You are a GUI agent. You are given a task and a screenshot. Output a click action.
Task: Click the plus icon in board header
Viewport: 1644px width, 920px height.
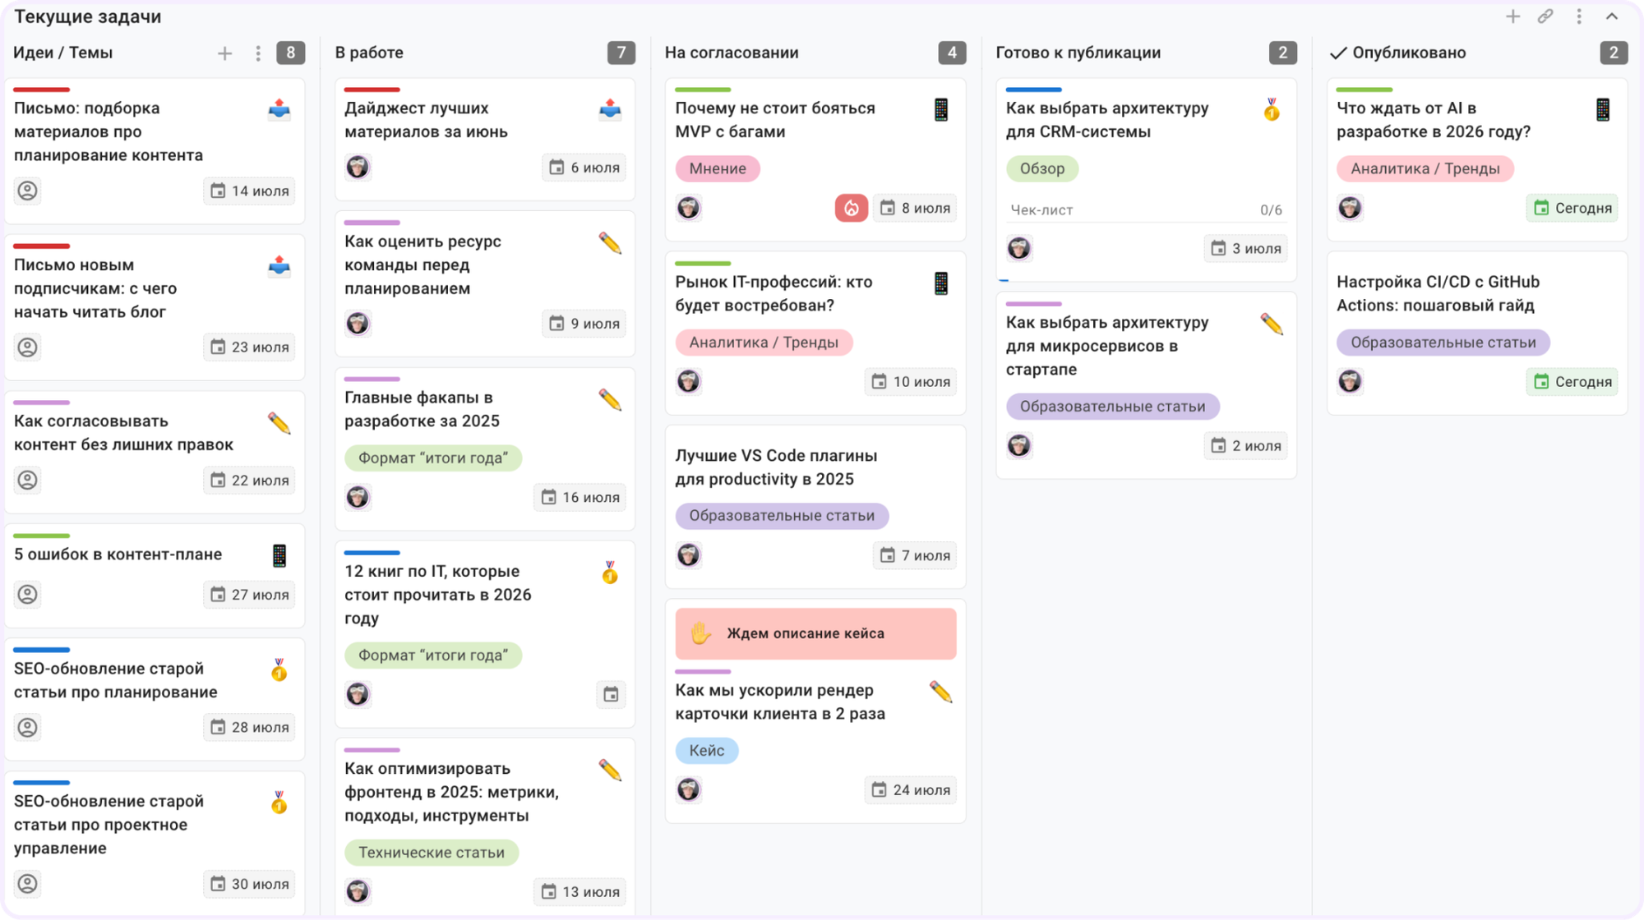click(x=1512, y=16)
